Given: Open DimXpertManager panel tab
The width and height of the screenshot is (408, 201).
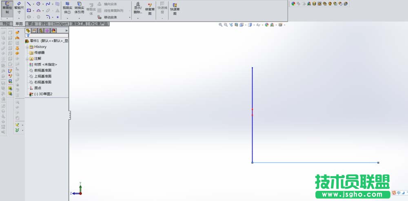Looking at the screenshot, I should click(47, 31).
